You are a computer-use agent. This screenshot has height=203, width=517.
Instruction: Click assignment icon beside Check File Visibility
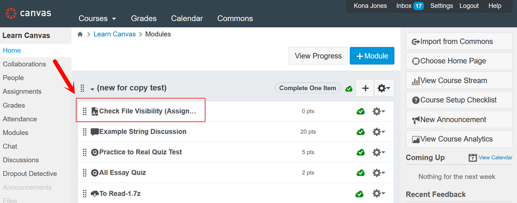(x=95, y=111)
